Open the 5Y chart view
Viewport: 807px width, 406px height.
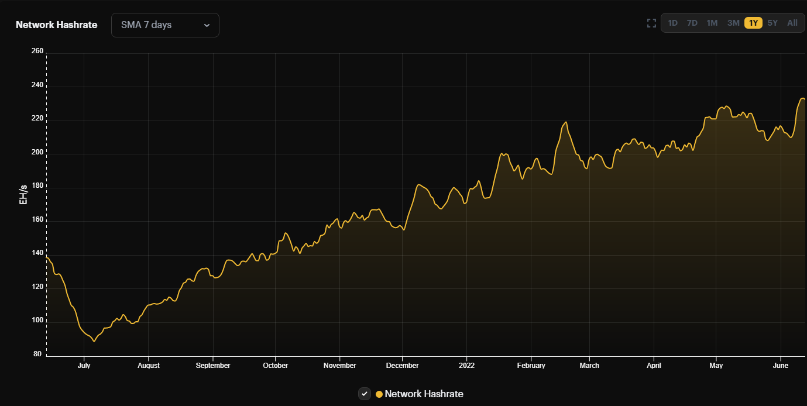pyautogui.click(x=772, y=23)
